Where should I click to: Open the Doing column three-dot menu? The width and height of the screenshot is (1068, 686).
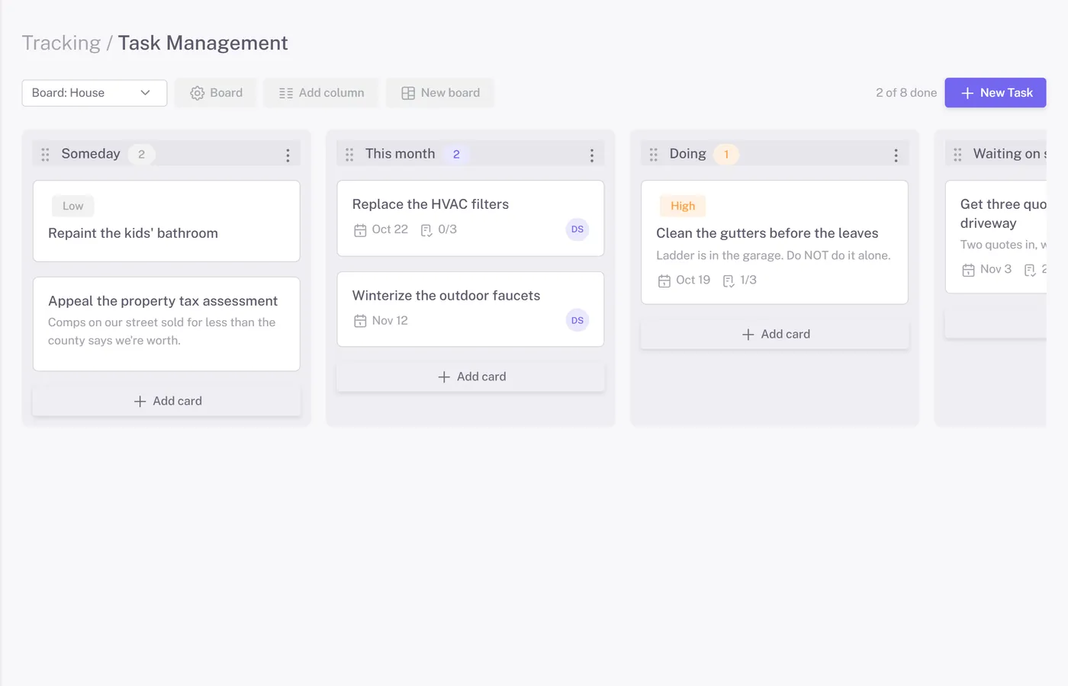point(896,155)
